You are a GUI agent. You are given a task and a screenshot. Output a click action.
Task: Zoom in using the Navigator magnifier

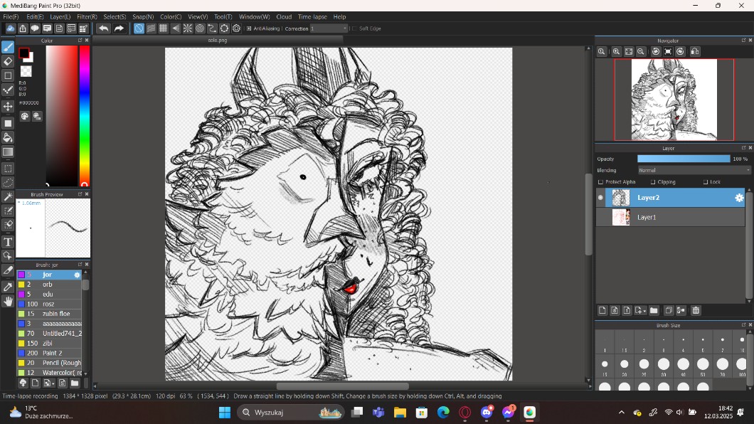pyautogui.click(x=616, y=52)
